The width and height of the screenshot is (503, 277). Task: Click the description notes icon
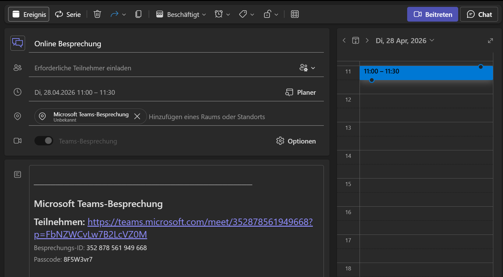(x=18, y=174)
